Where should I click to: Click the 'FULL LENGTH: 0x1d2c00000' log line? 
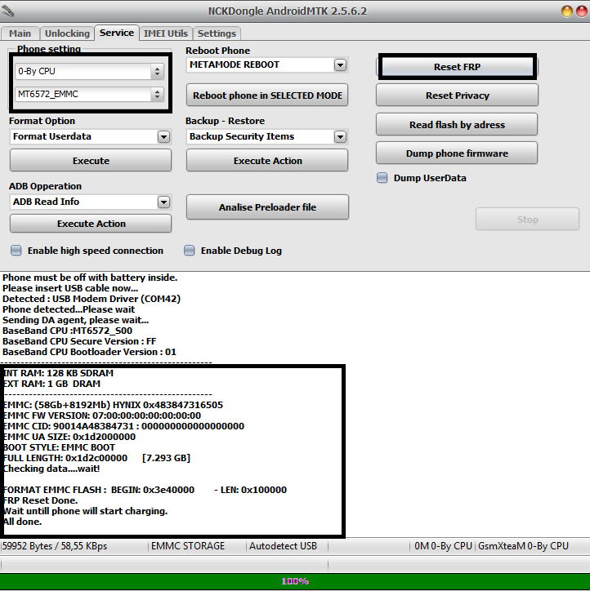click(96, 458)
